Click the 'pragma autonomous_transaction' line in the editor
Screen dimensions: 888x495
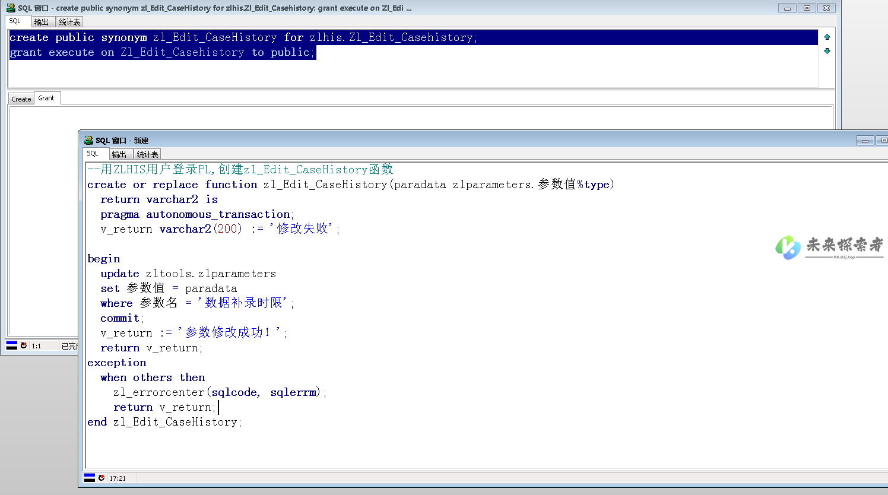[x=196, y=214]
